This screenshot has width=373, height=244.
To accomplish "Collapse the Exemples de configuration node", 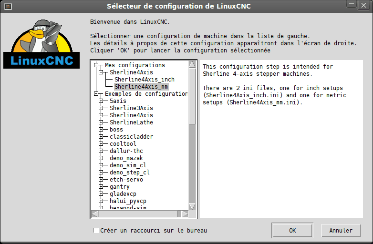I will coord(96,93).
